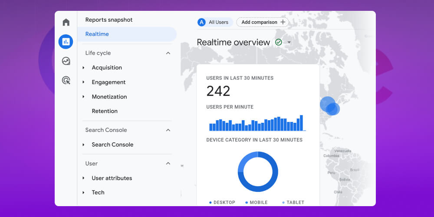This screenshot has height=217, width=434.
Task: Click the device category donut chart
Action: tap(258, 171)
